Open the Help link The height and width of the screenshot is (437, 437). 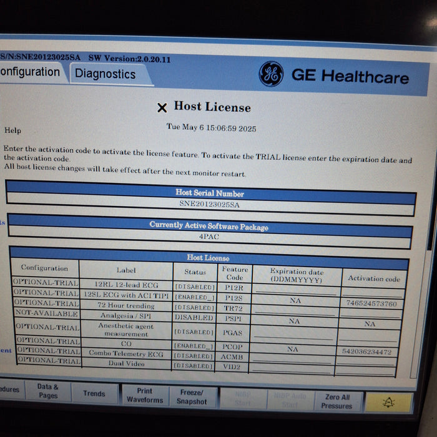pos(12,130)
